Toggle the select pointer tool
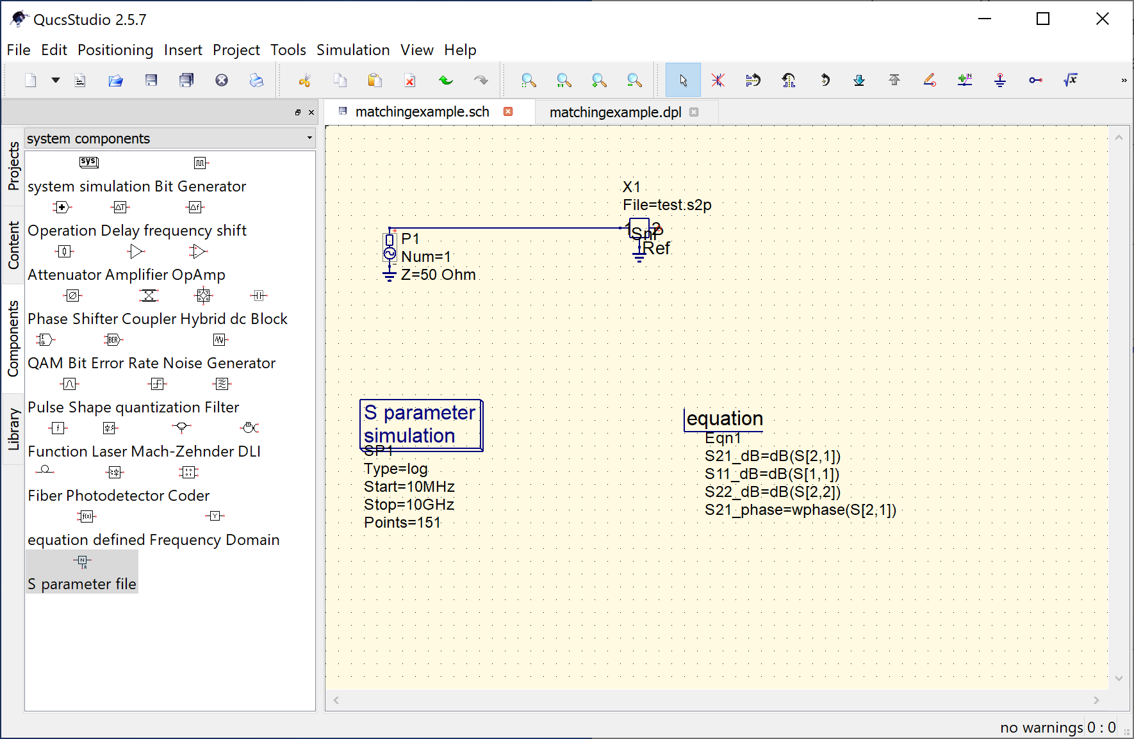This screenshot has height=739, width=1134. pyautogui.click(x=683, y=80)
